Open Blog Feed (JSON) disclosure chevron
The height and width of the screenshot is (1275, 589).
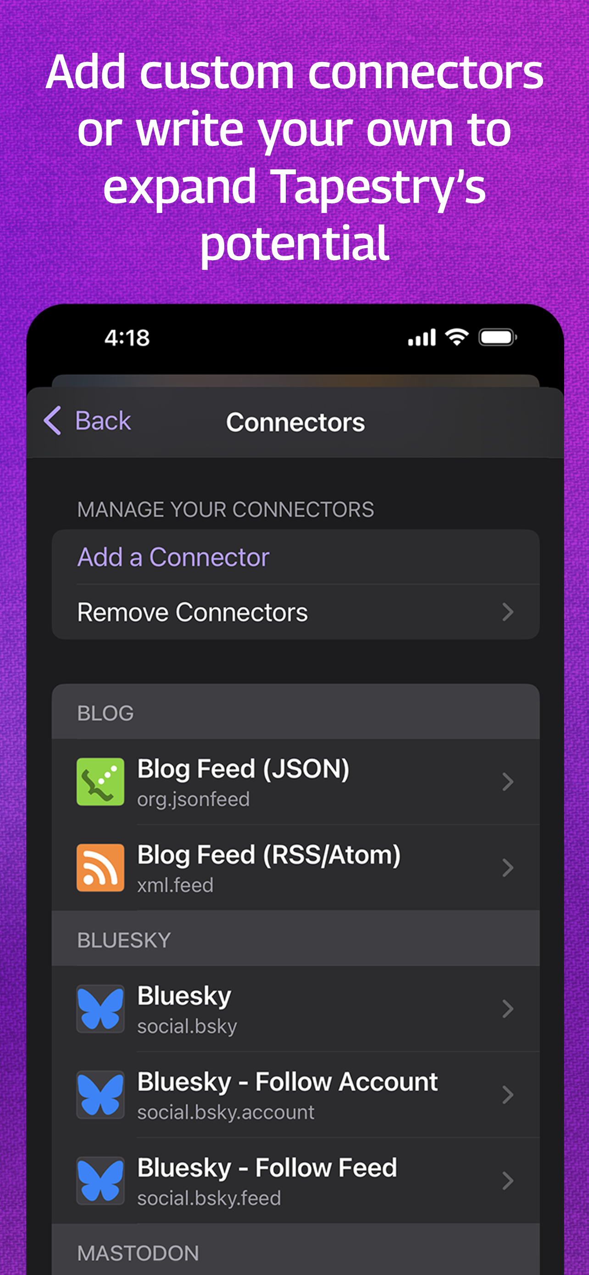point(508,782)
